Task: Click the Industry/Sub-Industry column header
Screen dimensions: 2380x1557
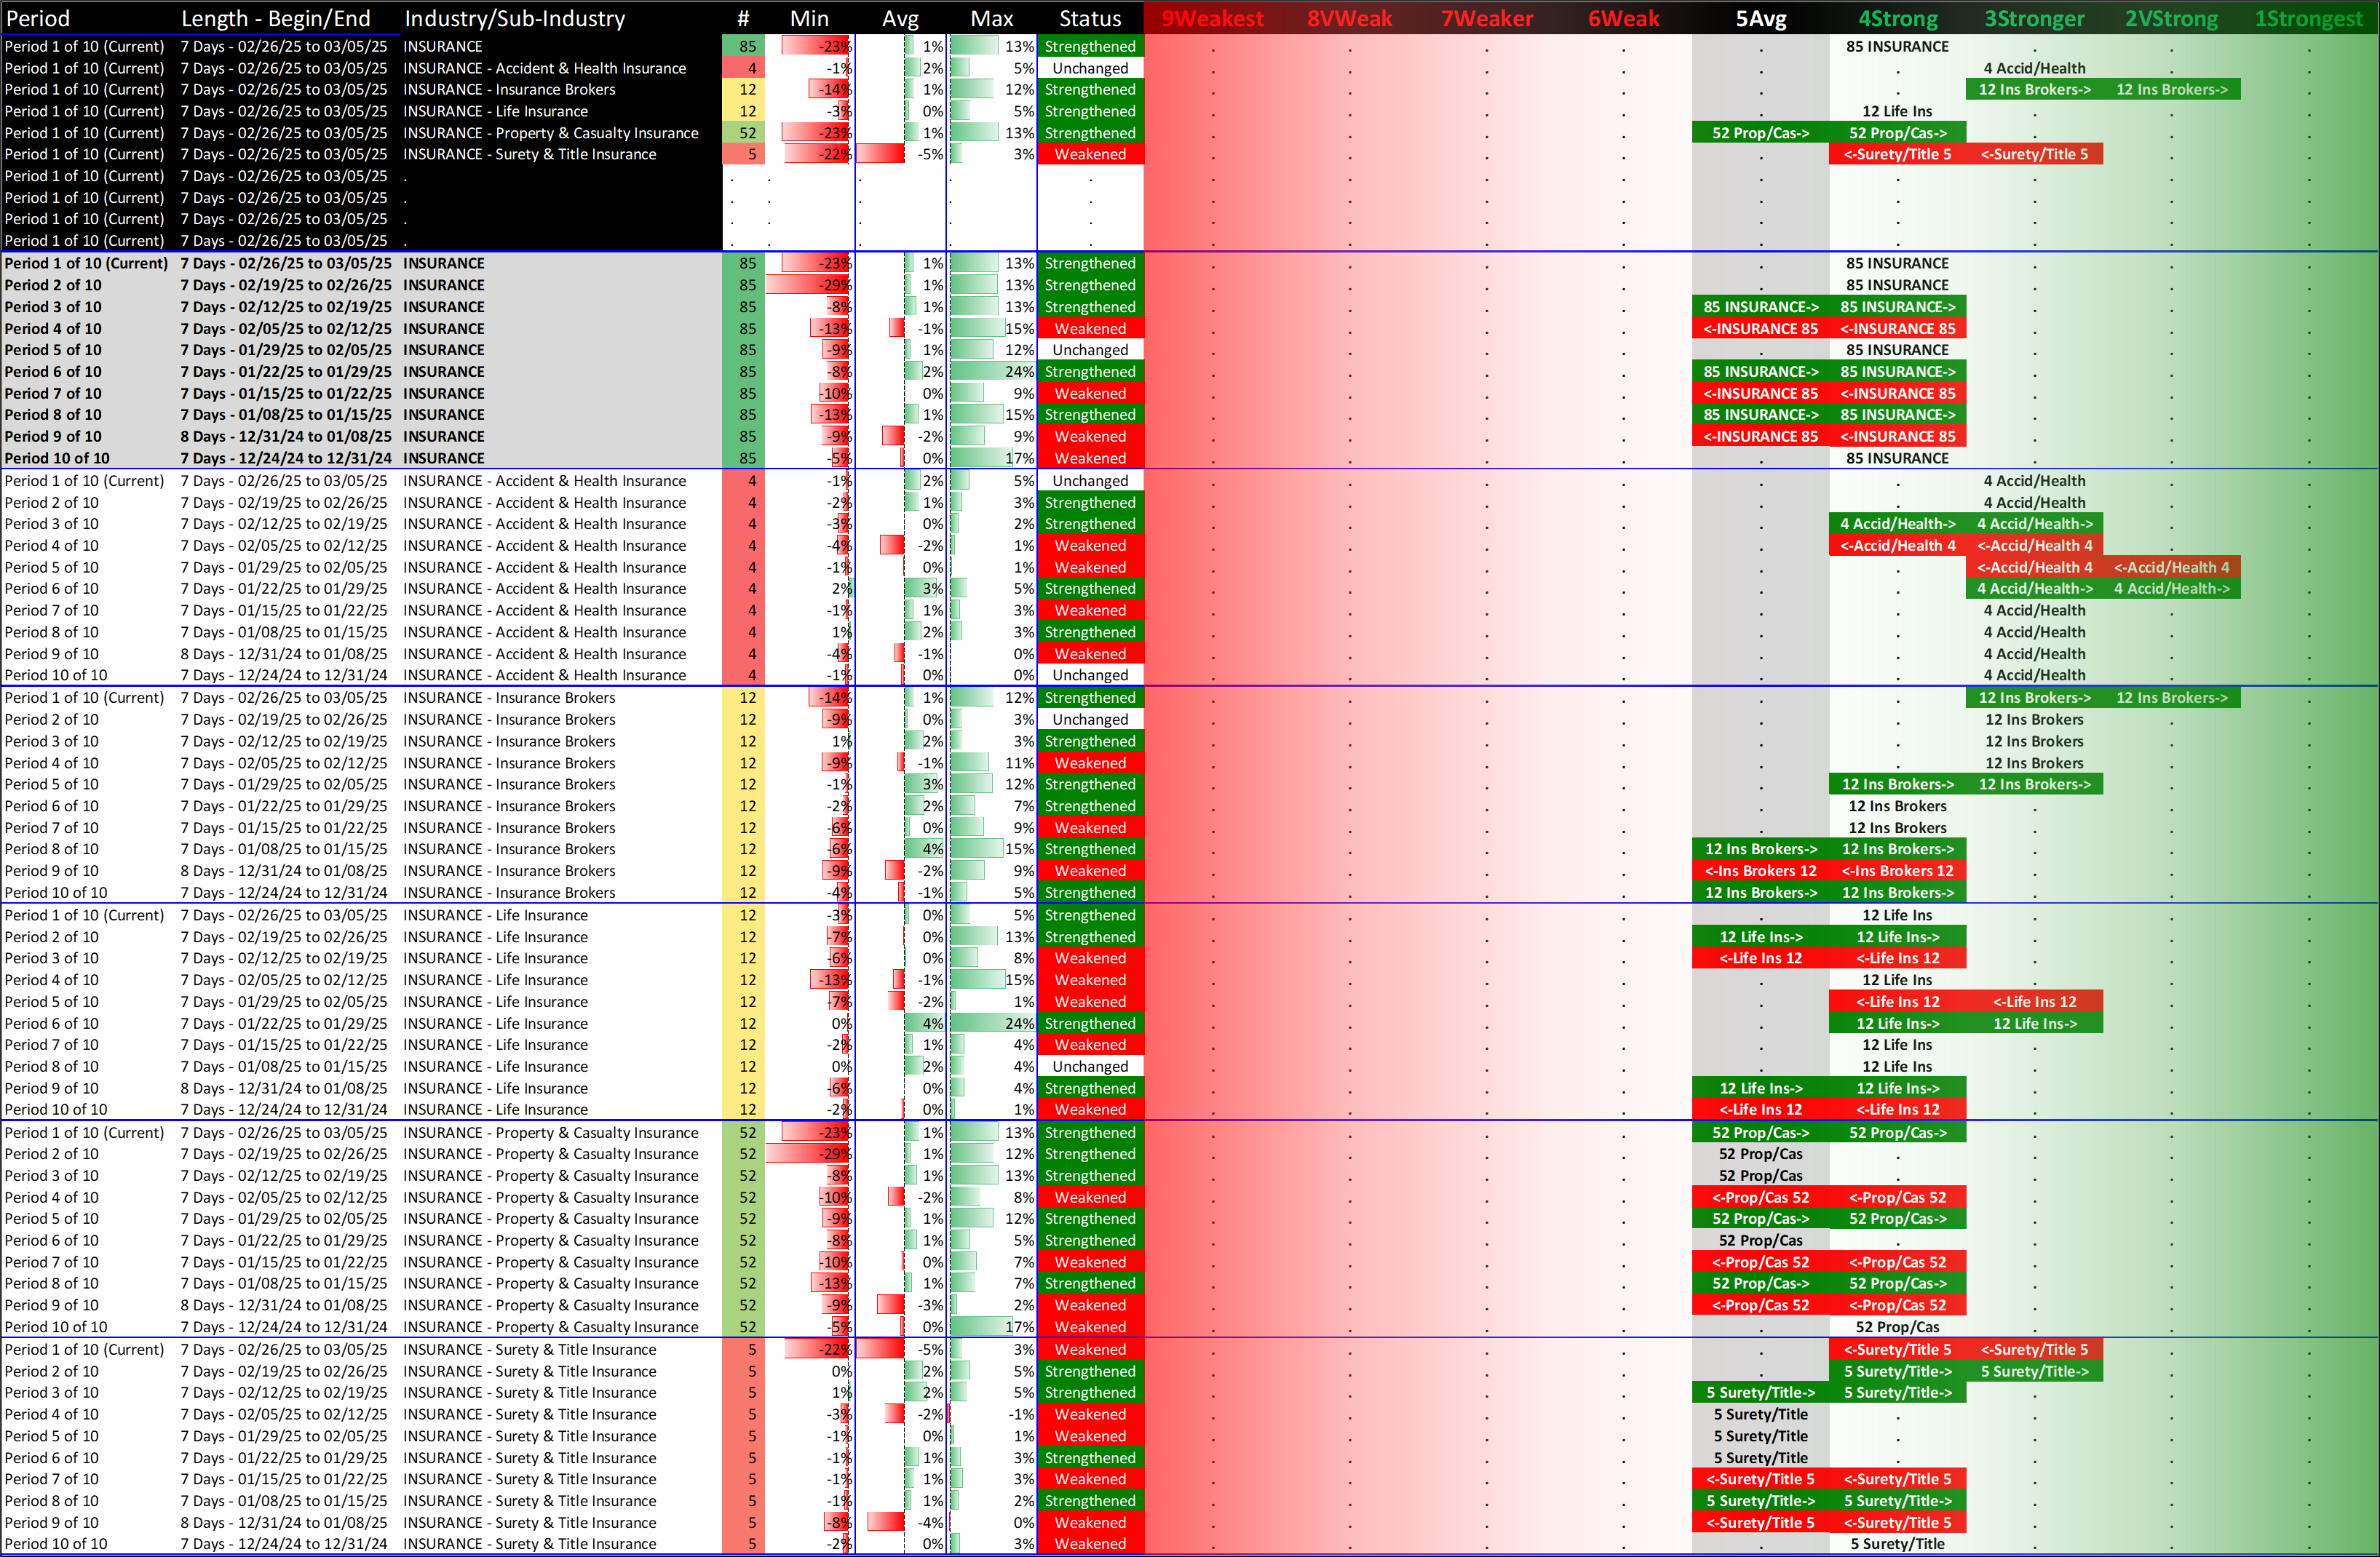Action: coord(514,18)
